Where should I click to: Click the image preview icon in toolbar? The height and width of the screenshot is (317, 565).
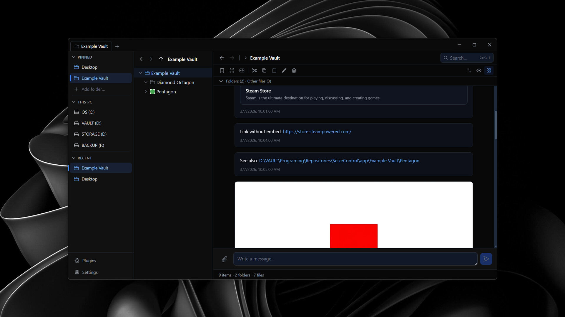tap(242, 70)
